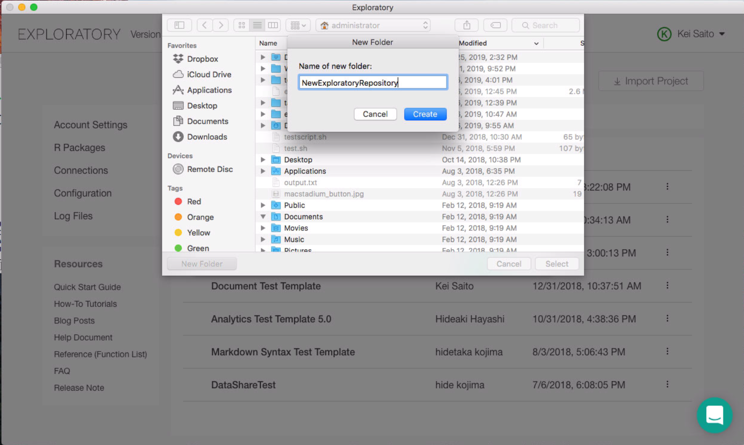Go forward with the right chevron
This screenshot has width=744, height=445.
(x=221, y=25)
